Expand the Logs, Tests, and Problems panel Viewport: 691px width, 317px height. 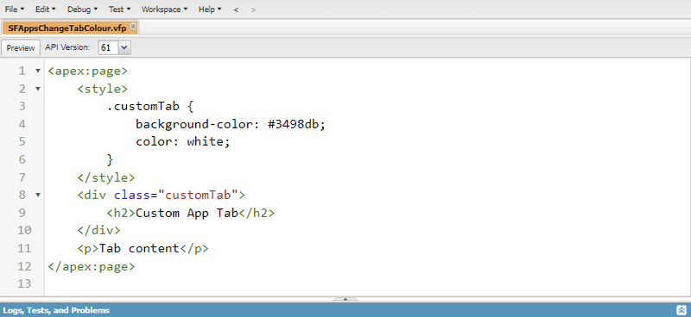[681, 310]
